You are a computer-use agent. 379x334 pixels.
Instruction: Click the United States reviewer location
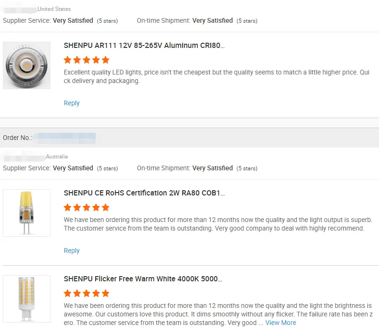pyautogui.click(x=54, y=9)
